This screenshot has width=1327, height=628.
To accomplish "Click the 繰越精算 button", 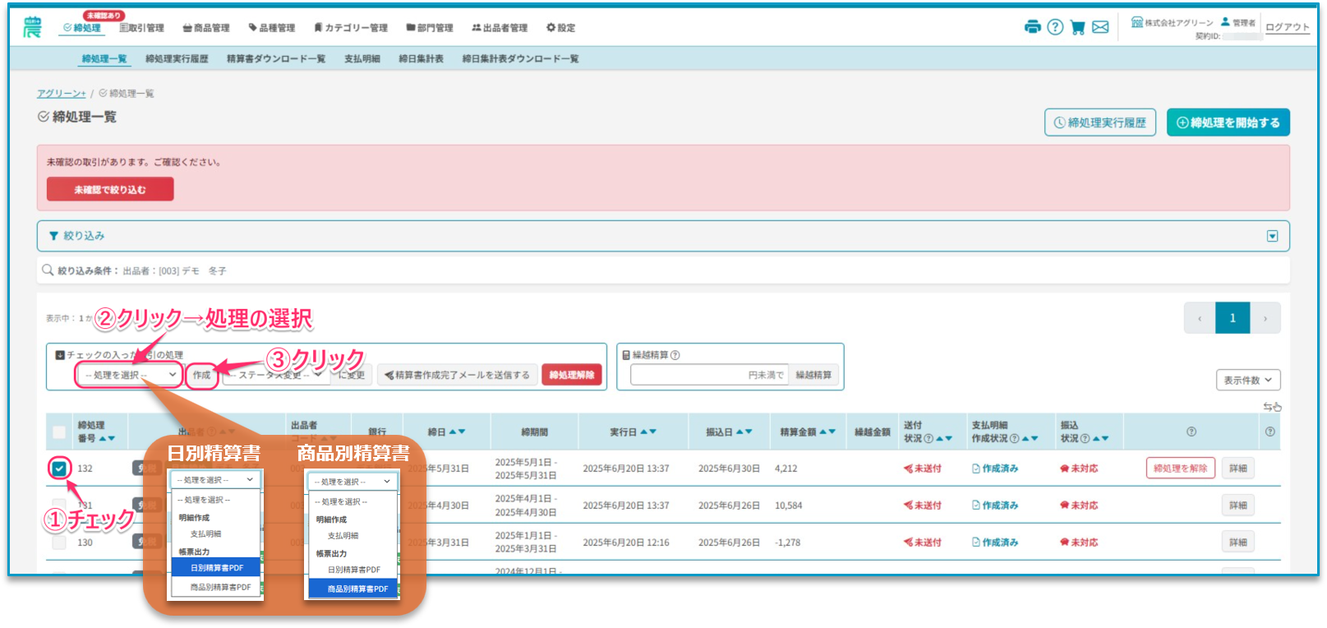I will (x=813, y=375).
